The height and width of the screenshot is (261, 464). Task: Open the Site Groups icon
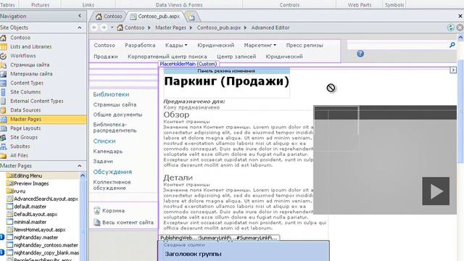point(3,137)
